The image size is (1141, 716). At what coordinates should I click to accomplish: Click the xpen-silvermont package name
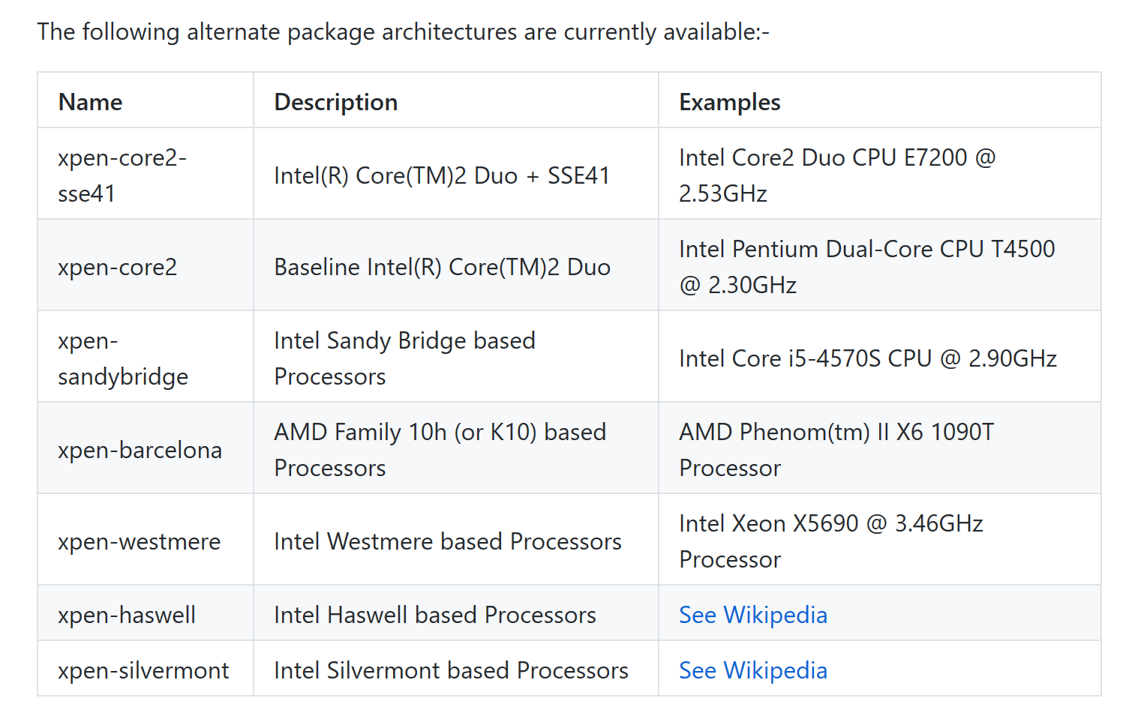tap(143, 670)
